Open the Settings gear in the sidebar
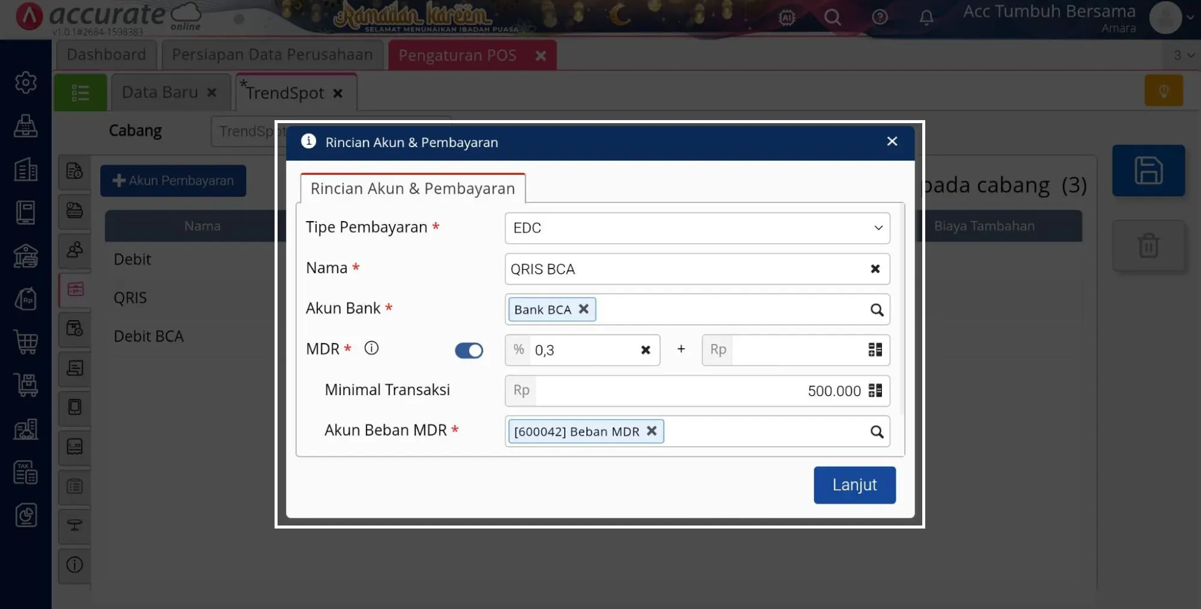1201x609 pixels. [25, 83]
